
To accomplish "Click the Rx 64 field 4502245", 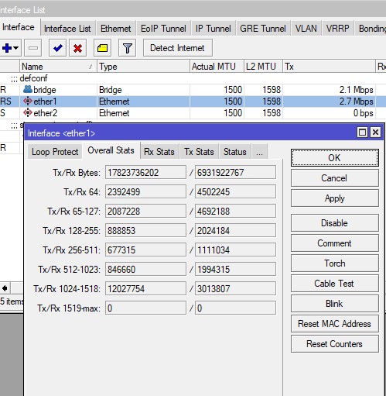I will pos(235,191).
